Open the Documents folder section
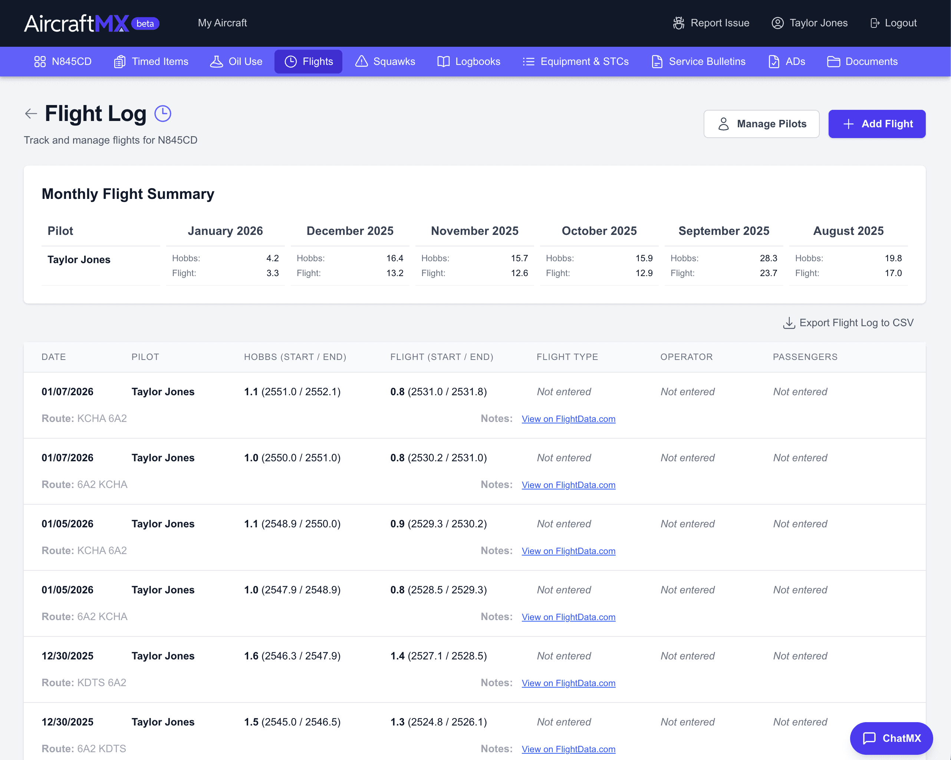 coord(862,61)
